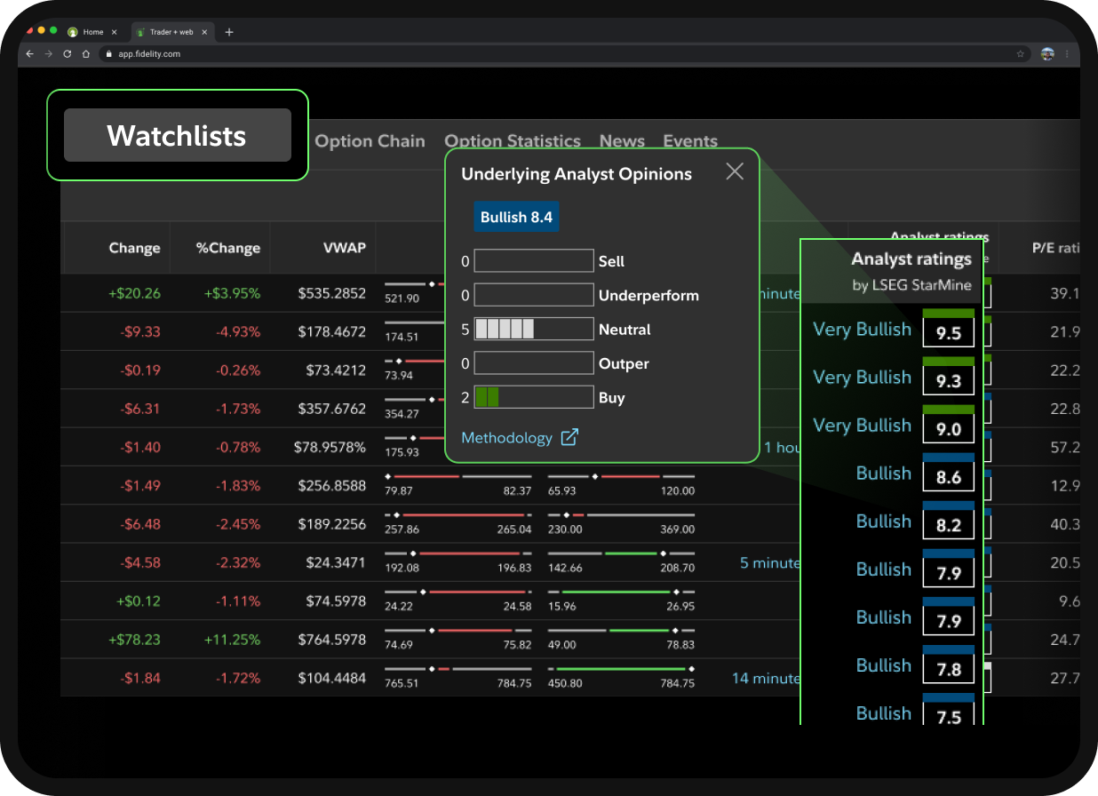The height and width of the screenshot is (796, 1098).
Task: Click the Bullish 8.4 rating badge
Action: coord(516,217)
